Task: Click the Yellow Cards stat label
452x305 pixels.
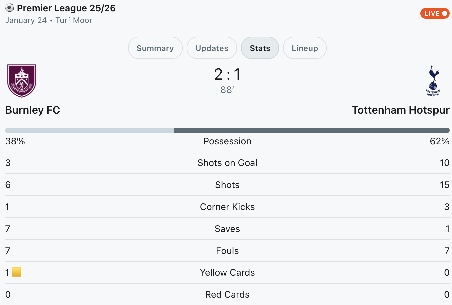Action: point(227,272)
